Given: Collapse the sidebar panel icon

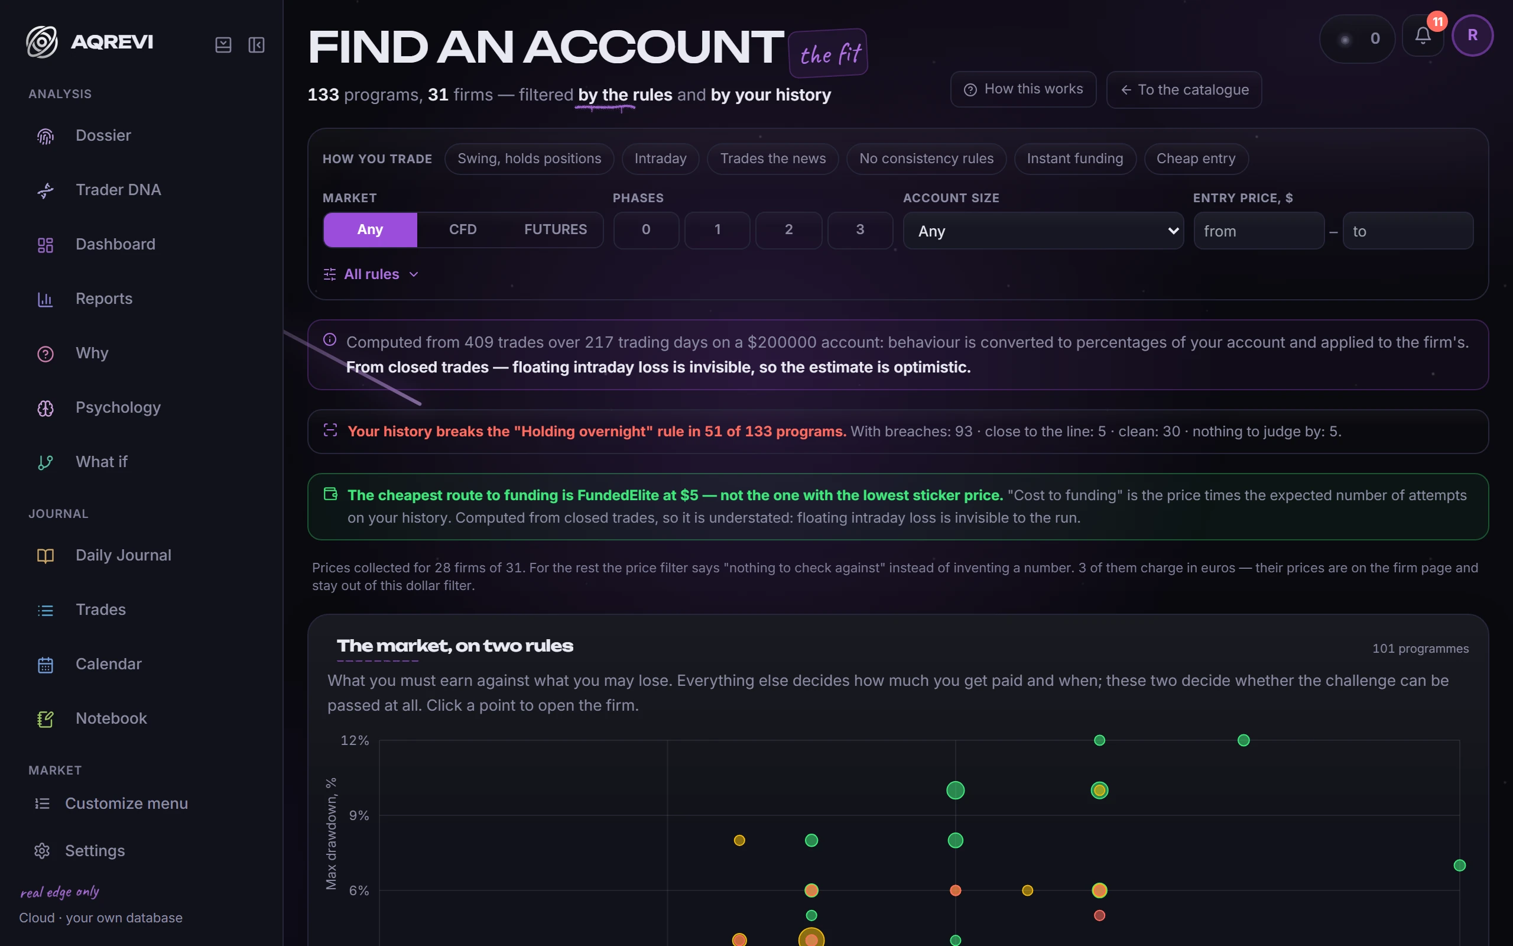Looking at the screenshot, I should click(x=257, y=45).
